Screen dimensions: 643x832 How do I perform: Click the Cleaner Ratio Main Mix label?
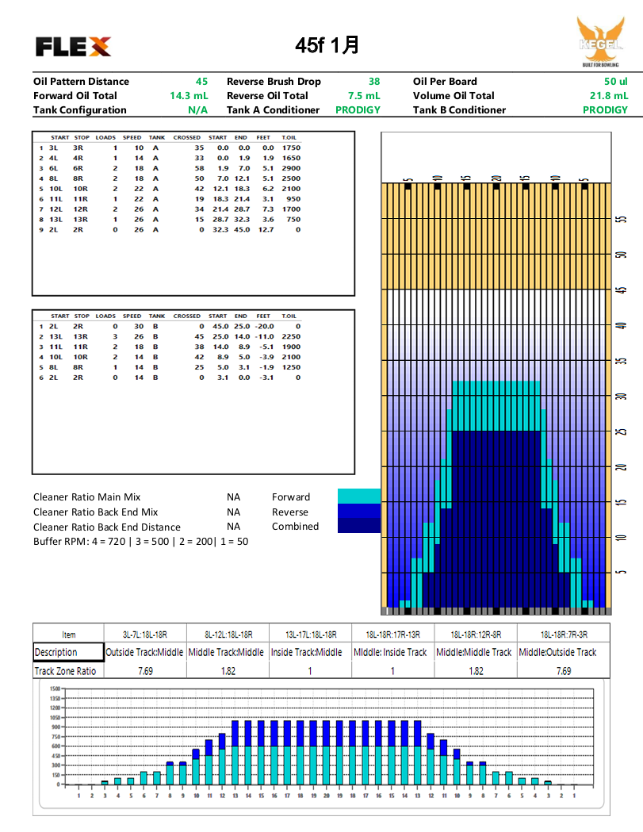pyautogui.click(x=87, y=497)
